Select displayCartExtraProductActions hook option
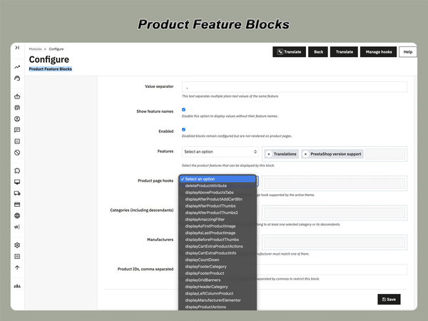Viewport: 428px width, 321px height. [x=218, y=247]
